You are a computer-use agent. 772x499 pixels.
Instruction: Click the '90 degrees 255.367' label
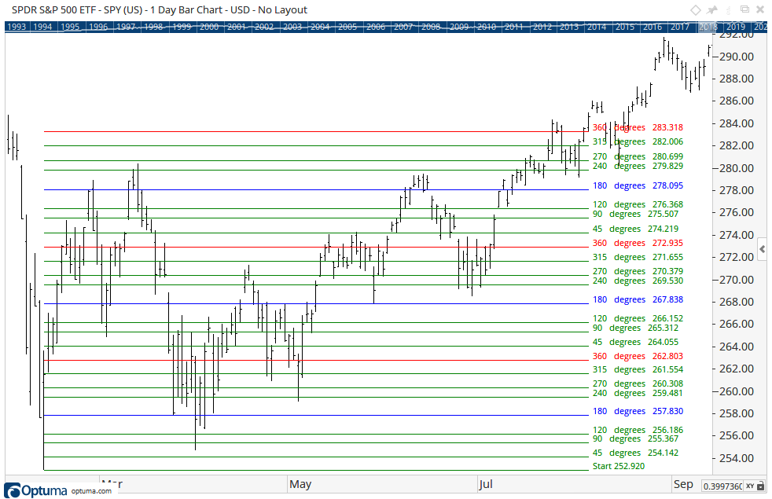[x=635, y=439]
